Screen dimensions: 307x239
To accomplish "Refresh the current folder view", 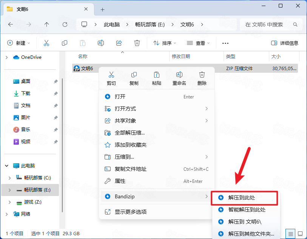I will [65, 25].
